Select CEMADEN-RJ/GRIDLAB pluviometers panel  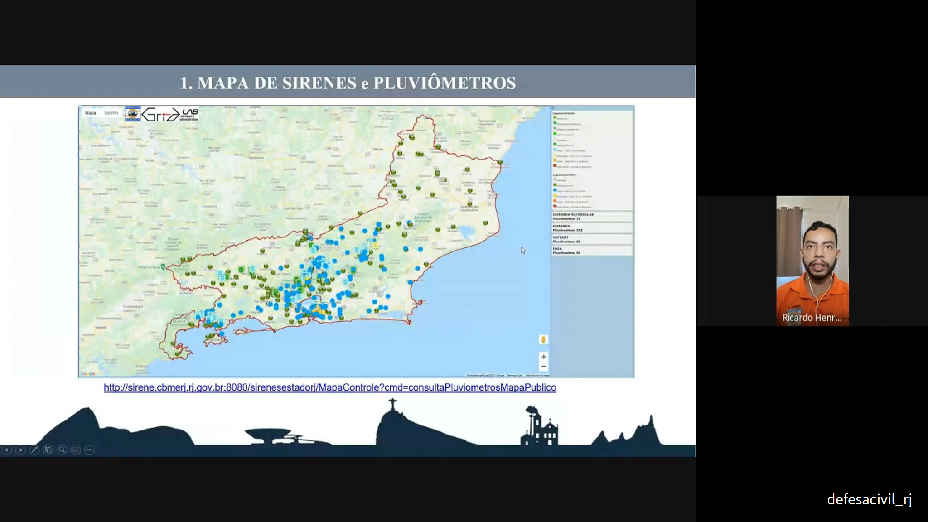592,216
